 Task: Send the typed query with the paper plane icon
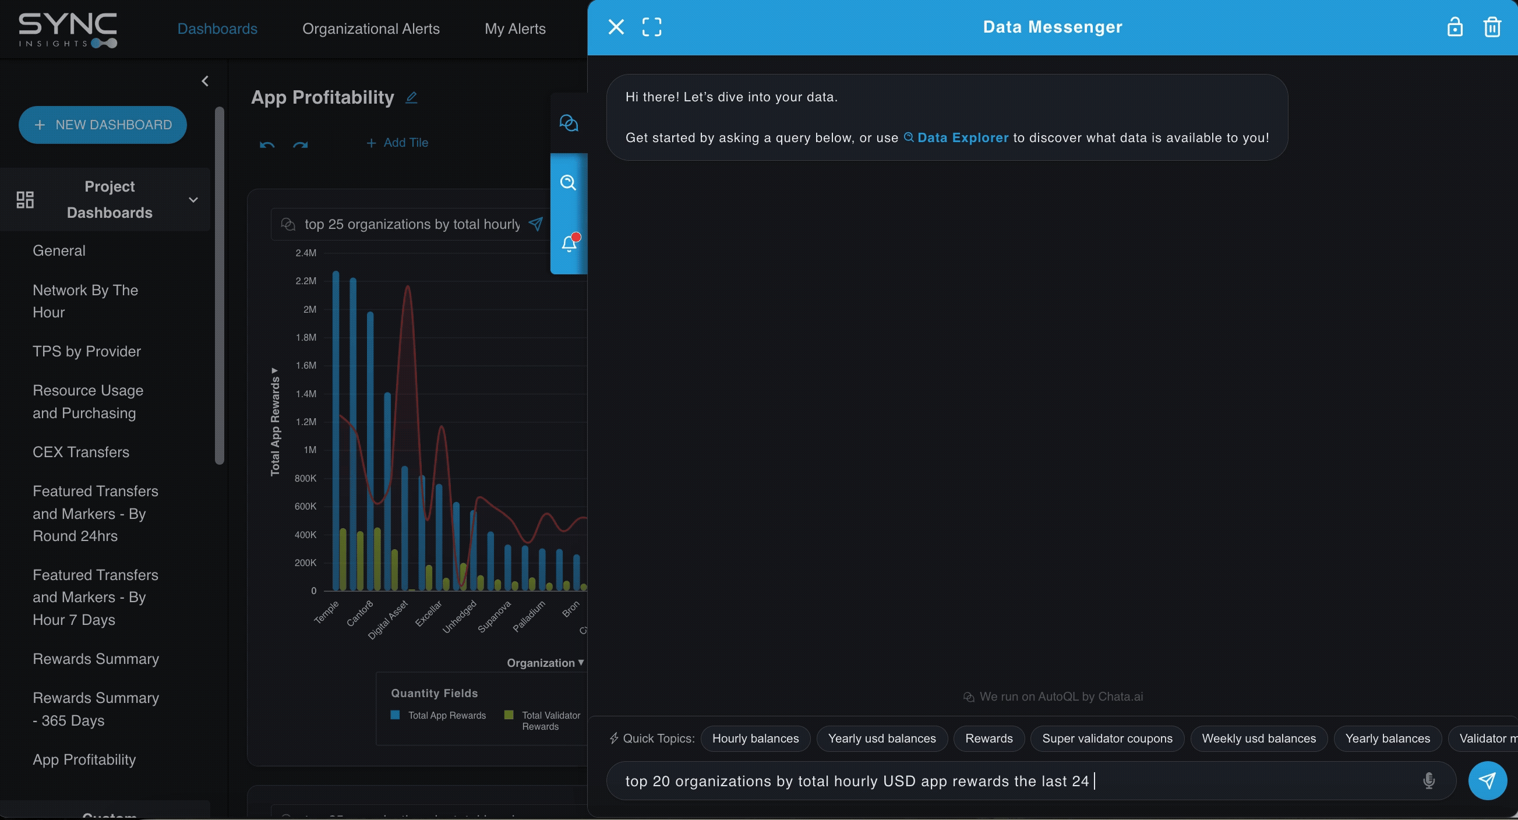click(x=1488, y=780)
